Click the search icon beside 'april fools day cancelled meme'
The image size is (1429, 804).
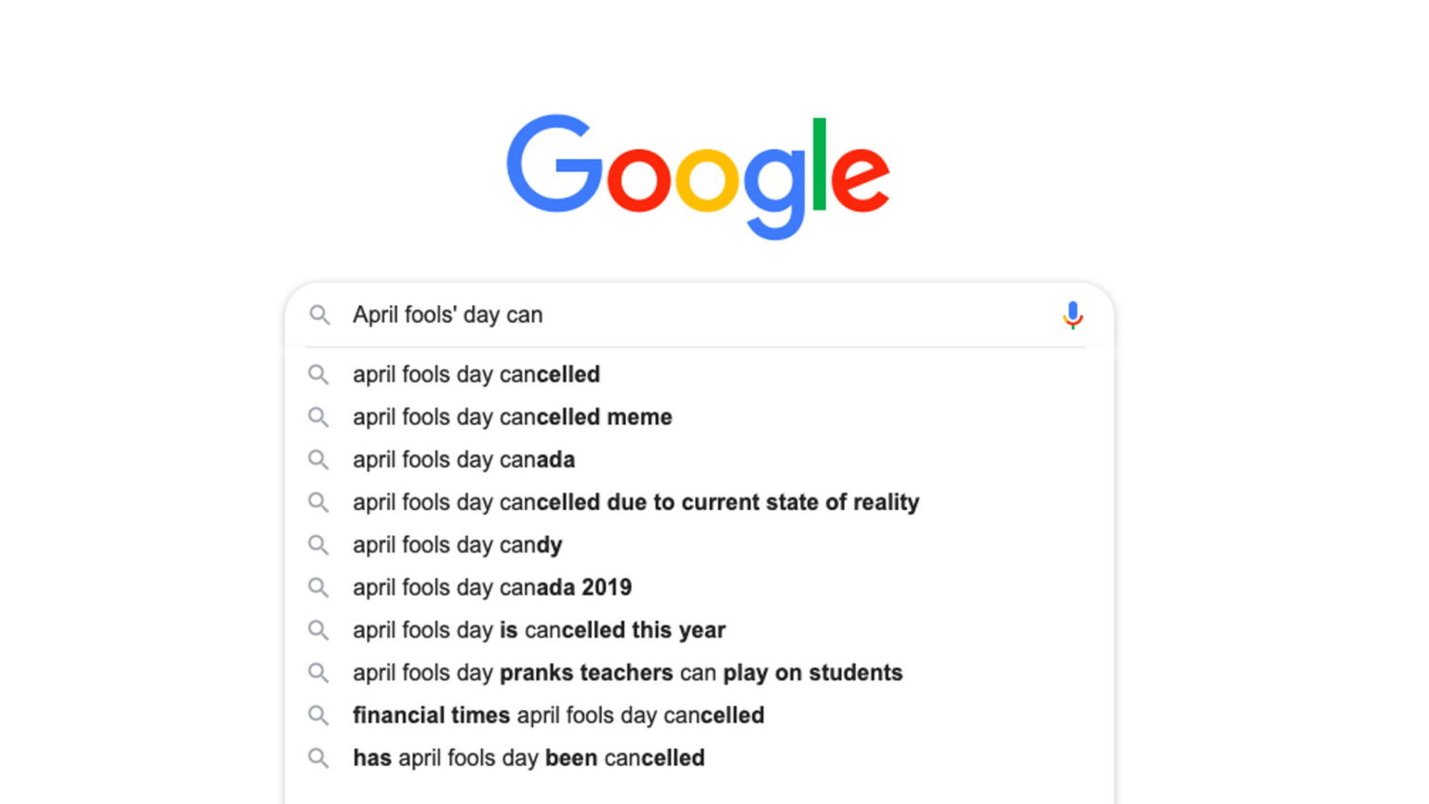click(x=319, y=417)
